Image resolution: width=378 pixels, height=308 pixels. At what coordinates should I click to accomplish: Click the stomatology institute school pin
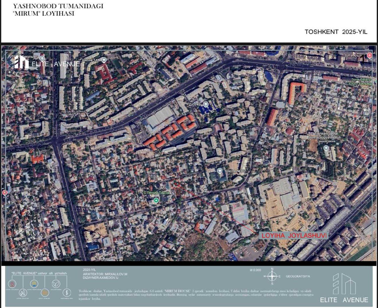pos(326,148)
